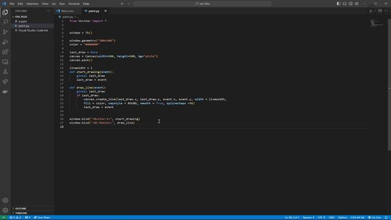391x220 pixels.
Task: Split the editor to the right
Action: click(380, 11)
